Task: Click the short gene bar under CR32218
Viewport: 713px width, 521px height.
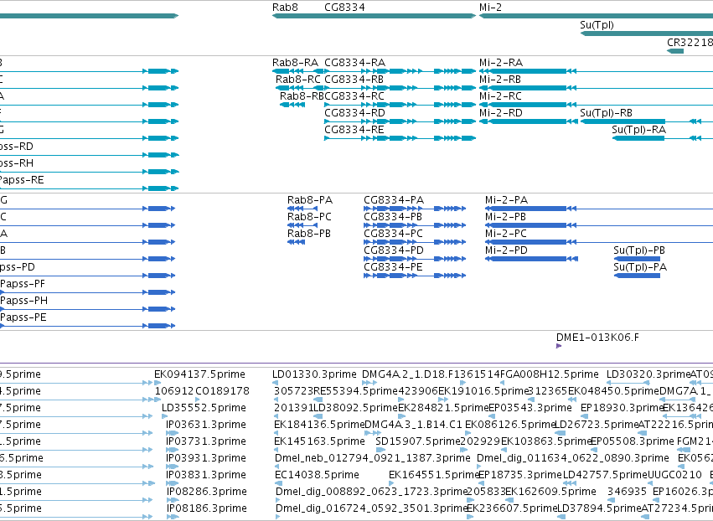Action: coord(675,51)
